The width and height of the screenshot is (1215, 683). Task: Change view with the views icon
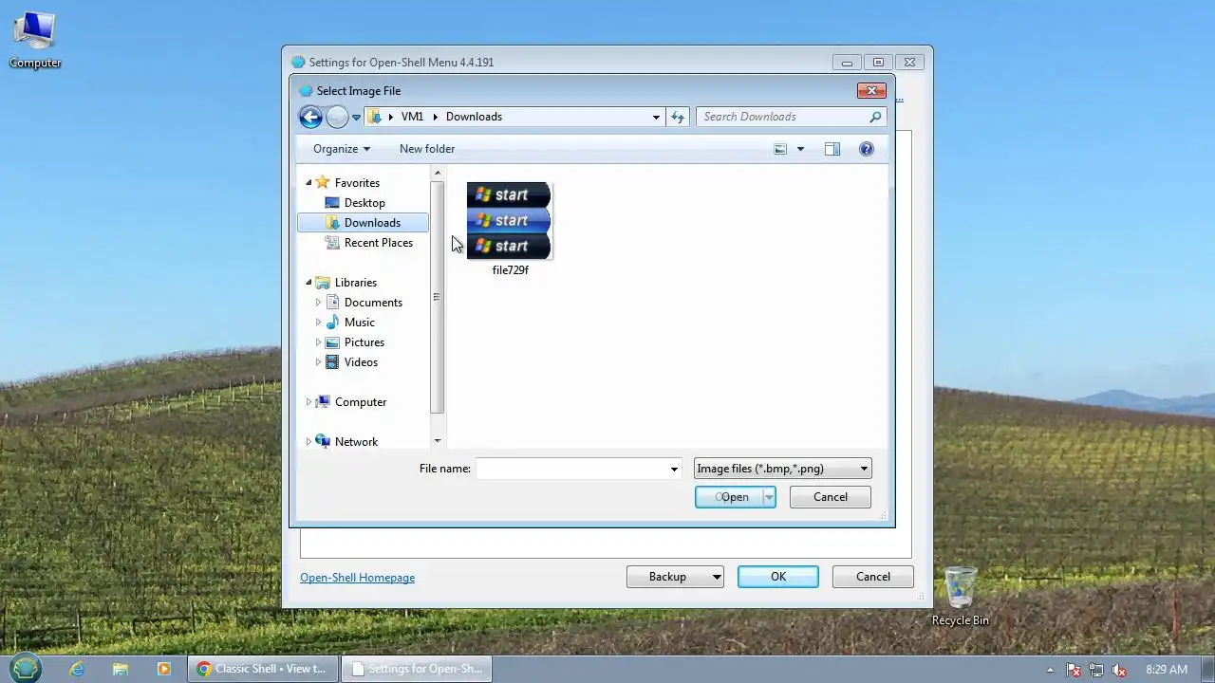(780, 149)
